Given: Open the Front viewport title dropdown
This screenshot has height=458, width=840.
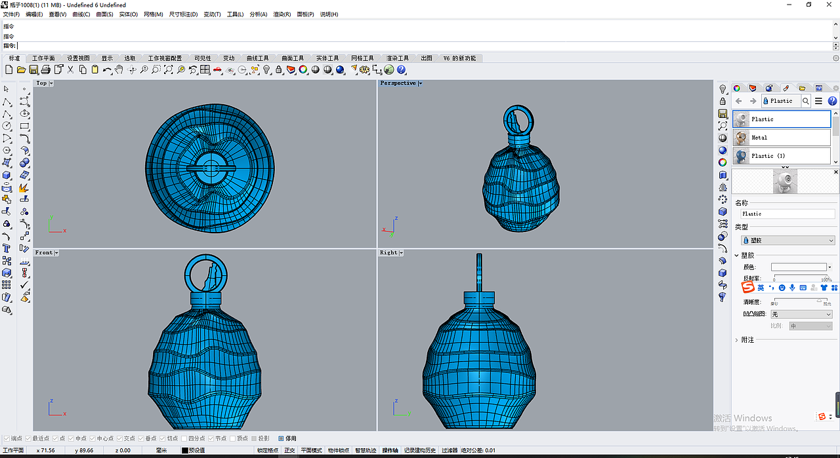Looking at the screenshot, I should click(56, 252).
